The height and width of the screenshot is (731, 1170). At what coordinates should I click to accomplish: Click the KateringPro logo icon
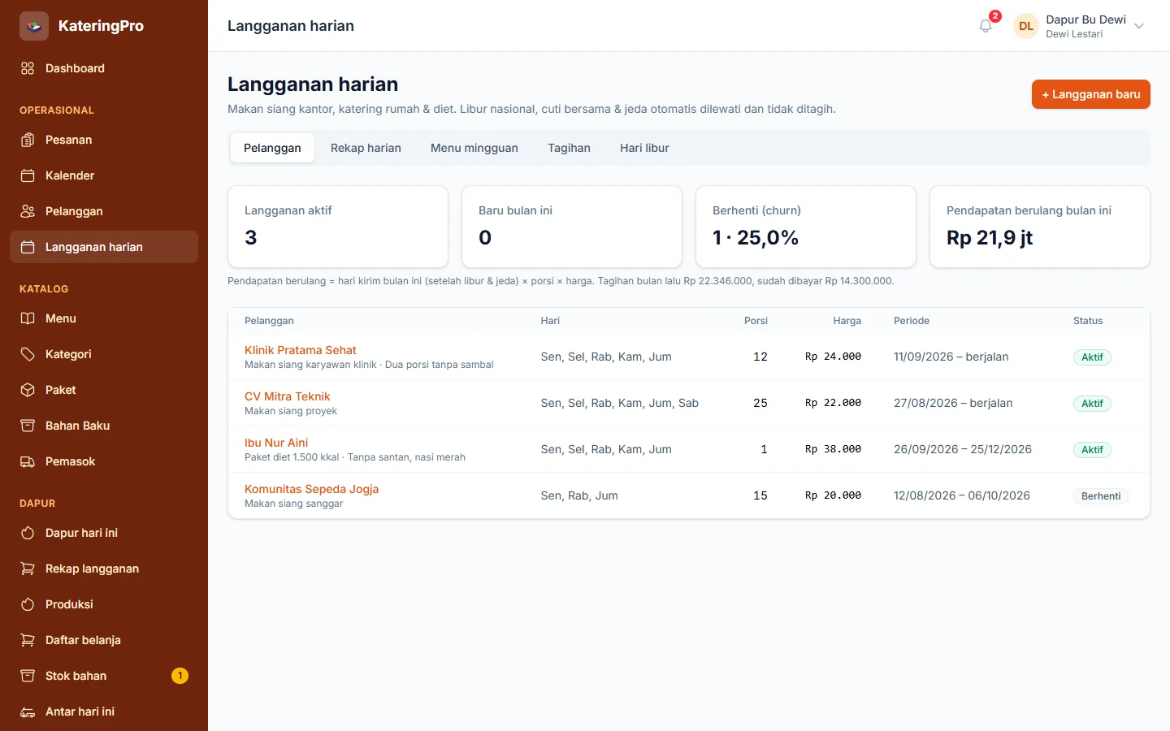click(x=34, y=26)
